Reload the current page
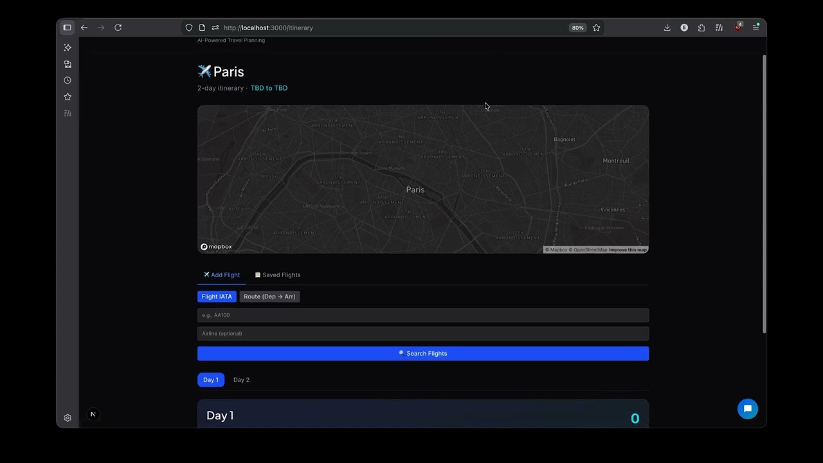The width and height of the screenshot is (823, 463). 118,28
